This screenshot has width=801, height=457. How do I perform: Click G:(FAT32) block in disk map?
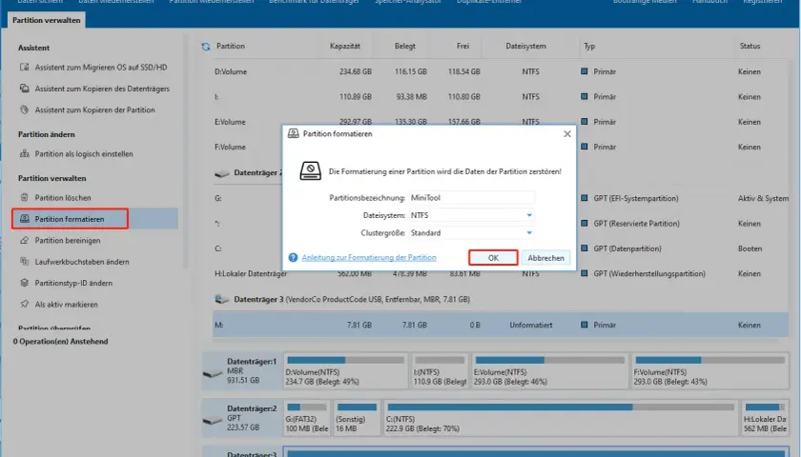pyautogui.click(x=306, y=418)
